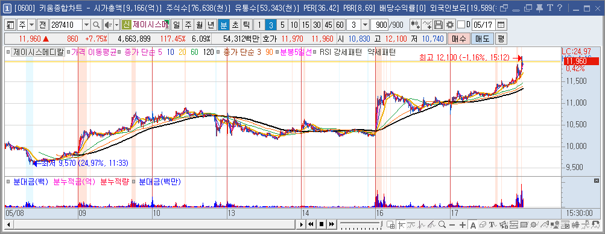605x234 pixels.
Task: Click the crosshair cursor tool icon
Action: tap(401, 224)
